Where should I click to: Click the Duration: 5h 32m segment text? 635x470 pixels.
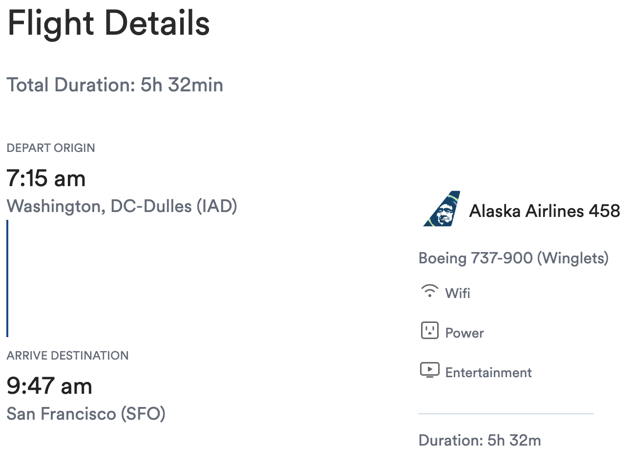click(x=480, y=440)
